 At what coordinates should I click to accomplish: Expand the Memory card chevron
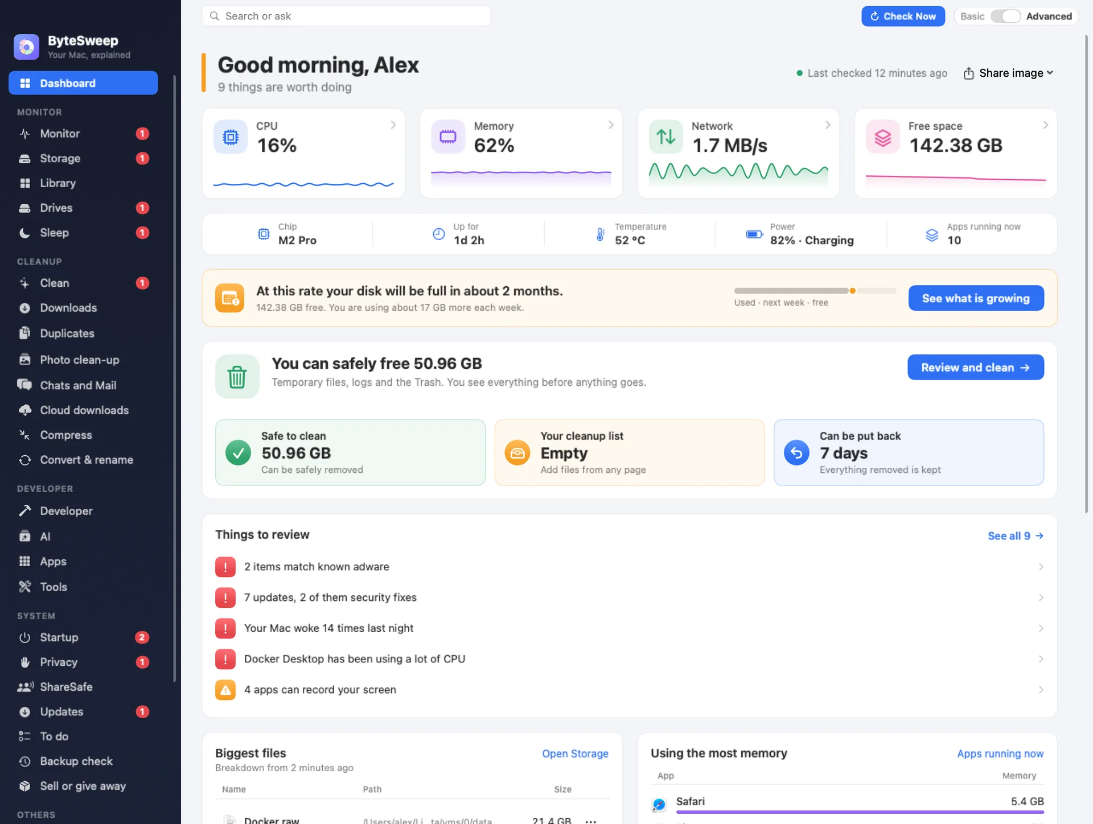tap(610, 125)
